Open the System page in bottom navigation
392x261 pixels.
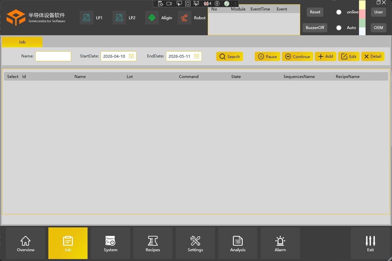point(110,243)
